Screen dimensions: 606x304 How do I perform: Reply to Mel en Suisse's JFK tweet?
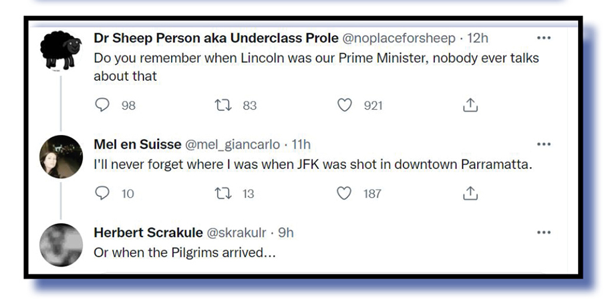pyautogui.click(x=102, y=193)
